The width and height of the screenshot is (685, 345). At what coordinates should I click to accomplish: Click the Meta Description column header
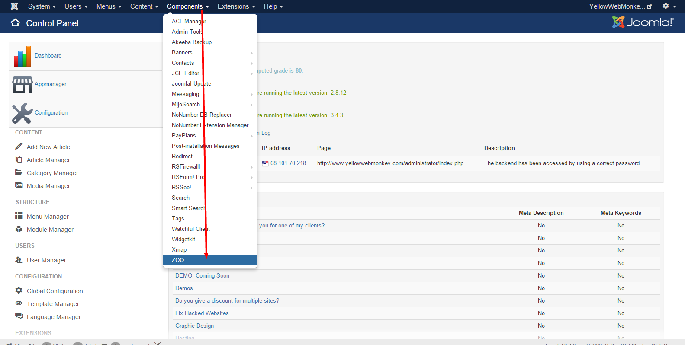point(541,213)
